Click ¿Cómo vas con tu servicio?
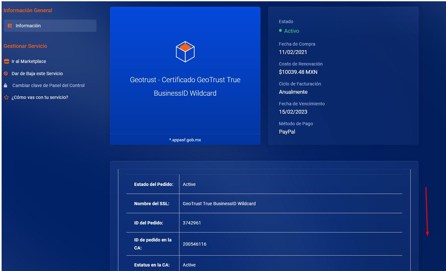This screenshot has height=271, width=446. point(40,97)
